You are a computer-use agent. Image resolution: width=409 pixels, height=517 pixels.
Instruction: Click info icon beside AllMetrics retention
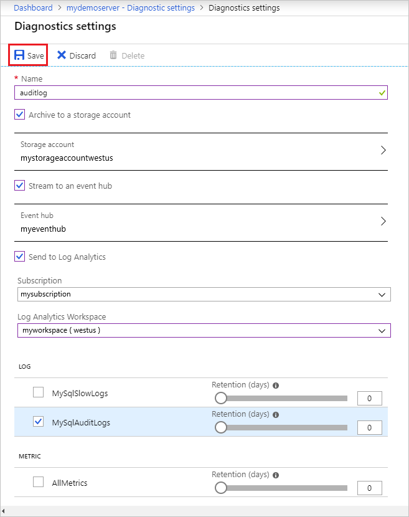coord(276,475)
